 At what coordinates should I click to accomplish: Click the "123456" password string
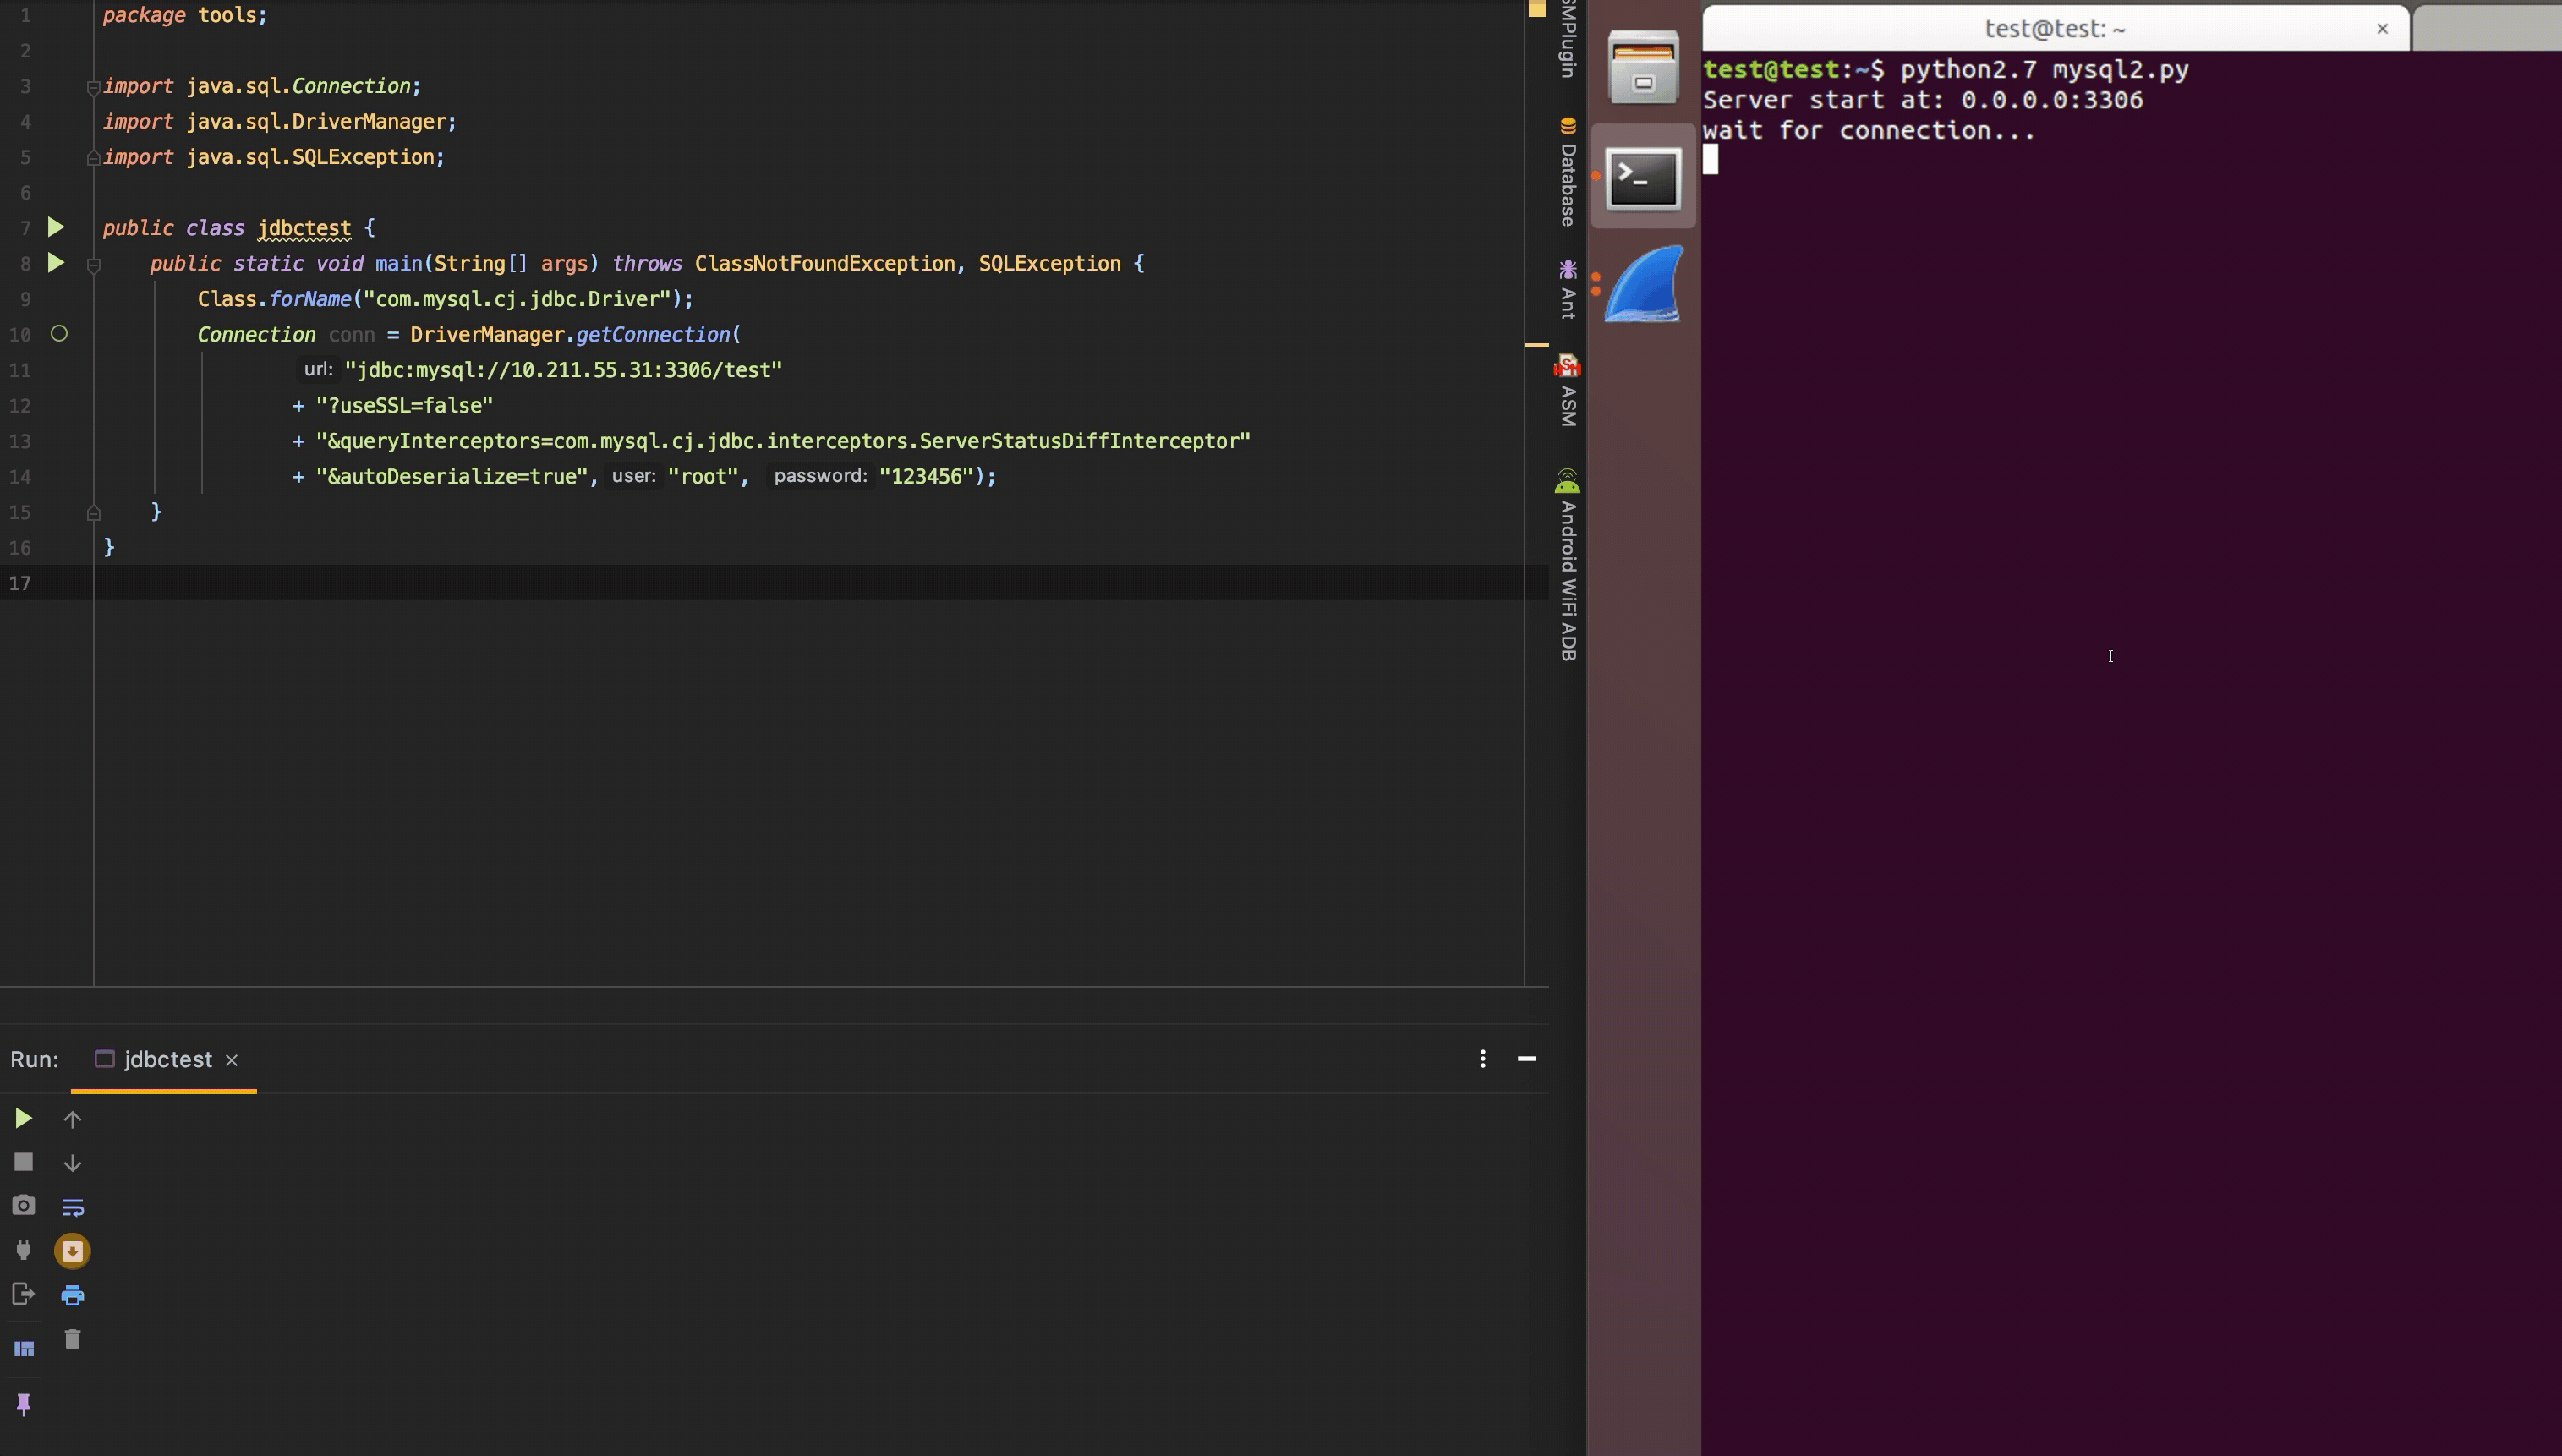click(926, 476)
